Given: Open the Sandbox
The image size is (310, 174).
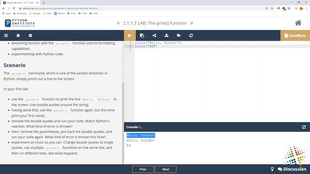Looking at the screenshot, I should pyautogui.click(x=295, y=35).
